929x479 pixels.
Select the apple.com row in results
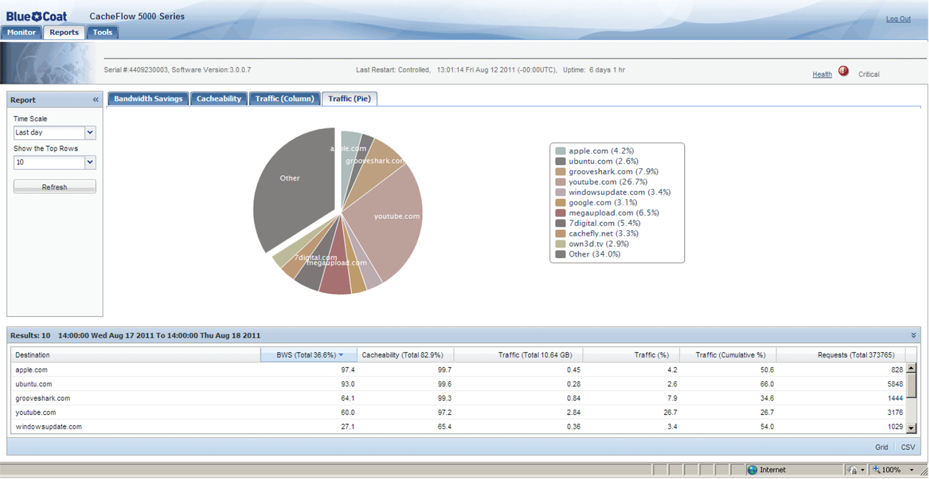pyautogui.click(x=459, y=370)
